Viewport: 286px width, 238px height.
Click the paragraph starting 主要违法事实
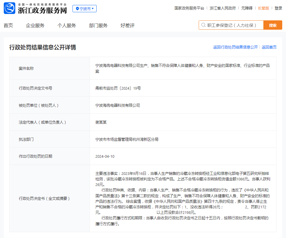pyautogui.click(x=183, y=179)
